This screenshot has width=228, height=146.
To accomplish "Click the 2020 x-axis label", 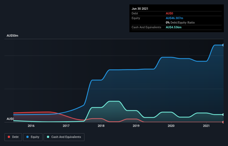I will click(x=171, y=126).
